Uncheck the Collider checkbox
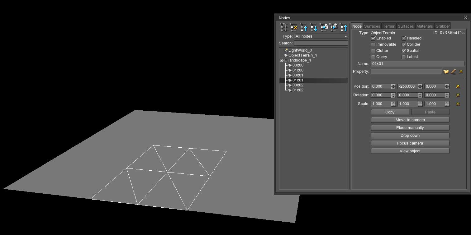Screen dimensions: 471x235 pos(404,44)
